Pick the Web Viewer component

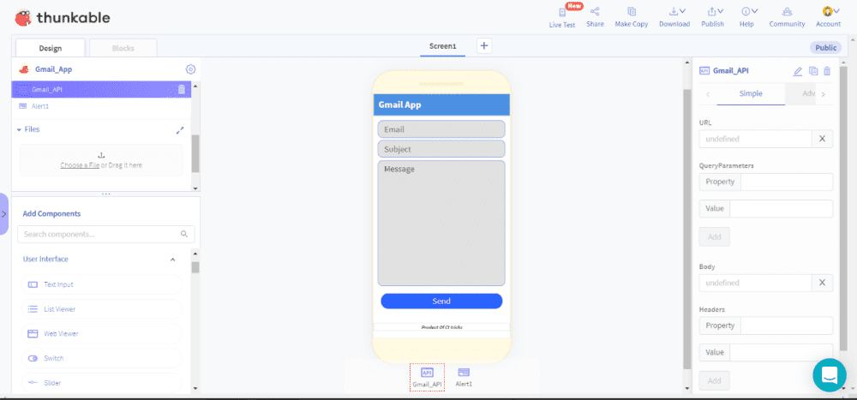click(x=102, y=333)
